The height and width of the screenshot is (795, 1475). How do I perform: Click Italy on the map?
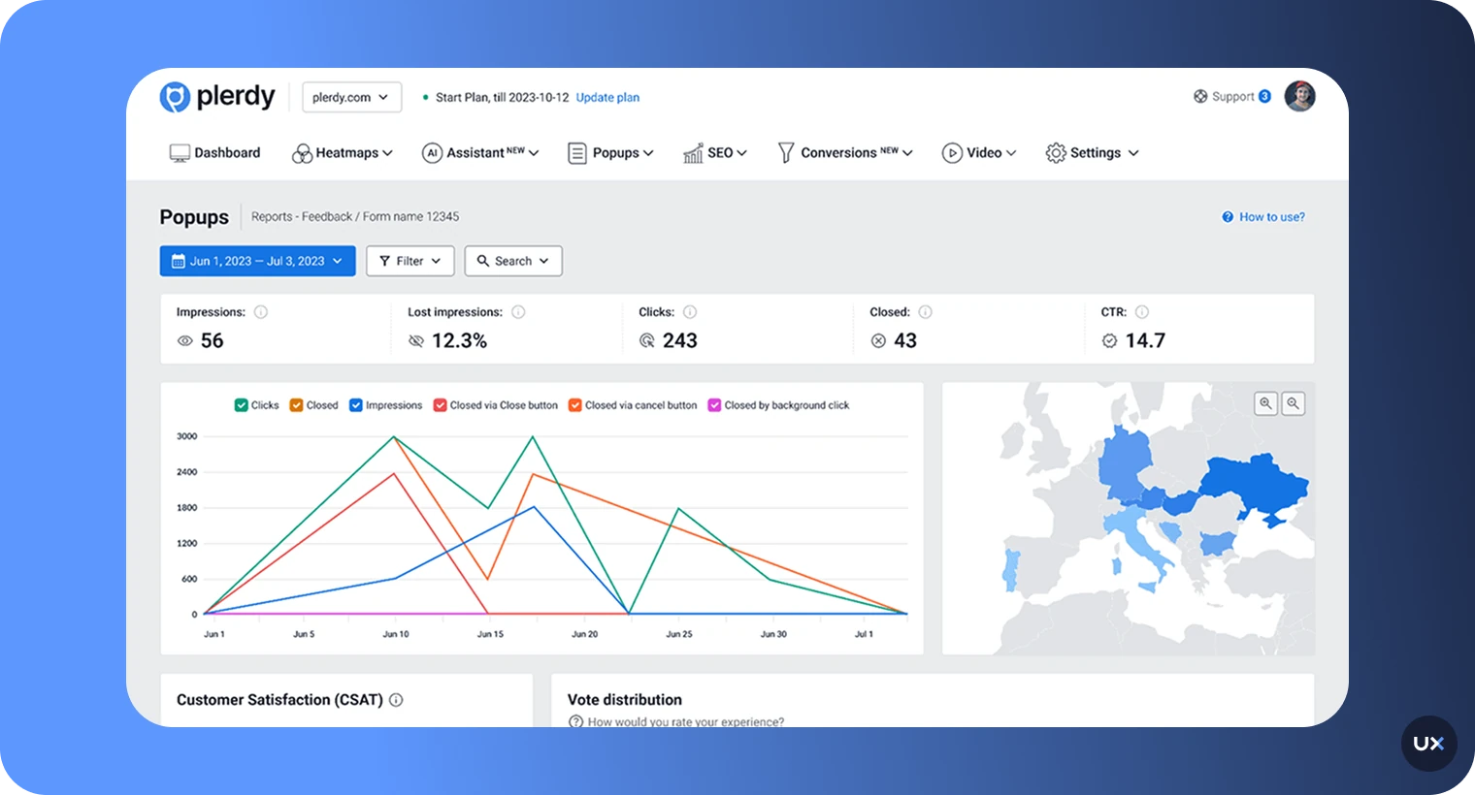(1137, 538)
